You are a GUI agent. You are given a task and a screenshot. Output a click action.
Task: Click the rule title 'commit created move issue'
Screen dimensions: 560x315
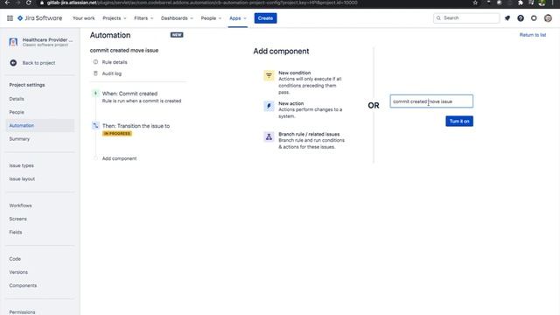point(124,51)
